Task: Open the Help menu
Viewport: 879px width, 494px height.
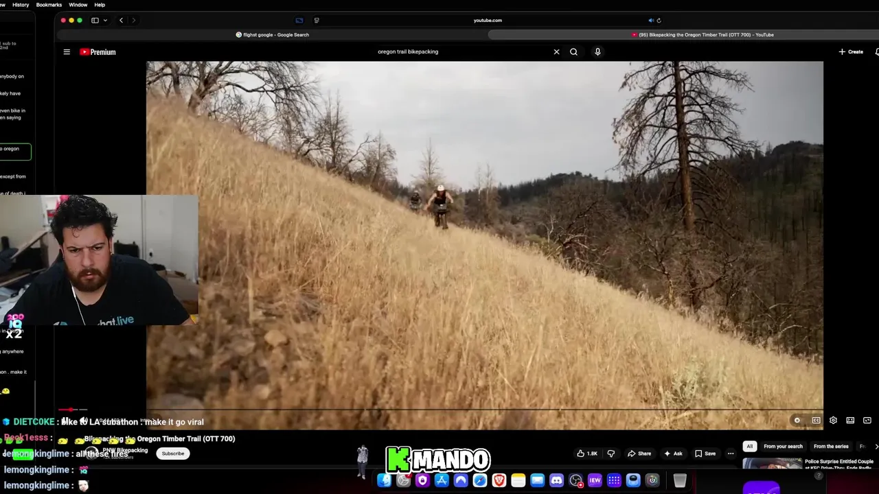Action: click(x=100, y=5)
